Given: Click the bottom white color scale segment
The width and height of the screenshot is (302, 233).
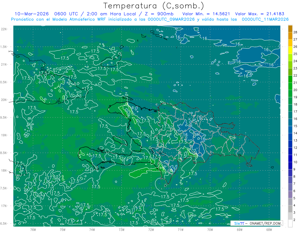Looking at the screenshot, I should 290,223.
